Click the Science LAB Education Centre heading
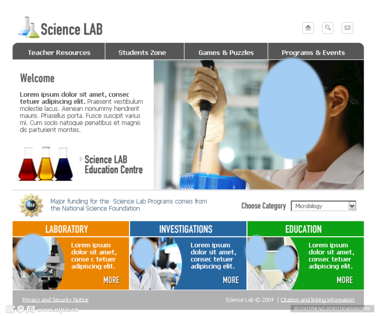378x316 pixels. click(x=113, y=165)
